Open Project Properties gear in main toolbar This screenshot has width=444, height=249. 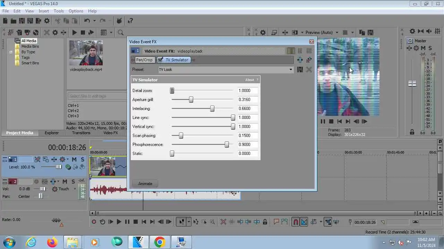[47, 21]
